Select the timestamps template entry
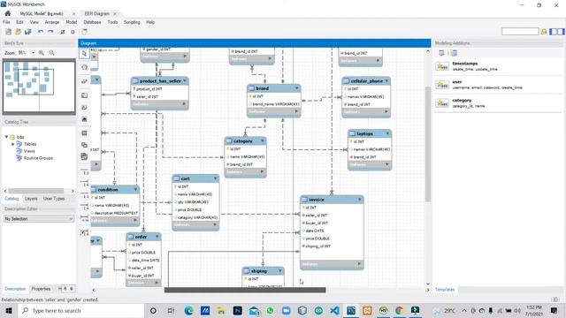Viewport: 566px width, 318px height. 498,66
